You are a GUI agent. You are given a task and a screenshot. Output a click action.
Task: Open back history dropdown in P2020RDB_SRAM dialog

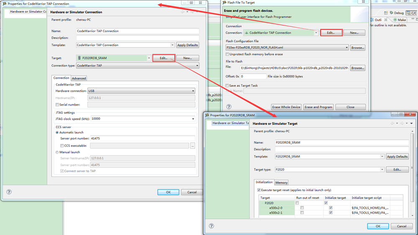(x=397, y=124)
